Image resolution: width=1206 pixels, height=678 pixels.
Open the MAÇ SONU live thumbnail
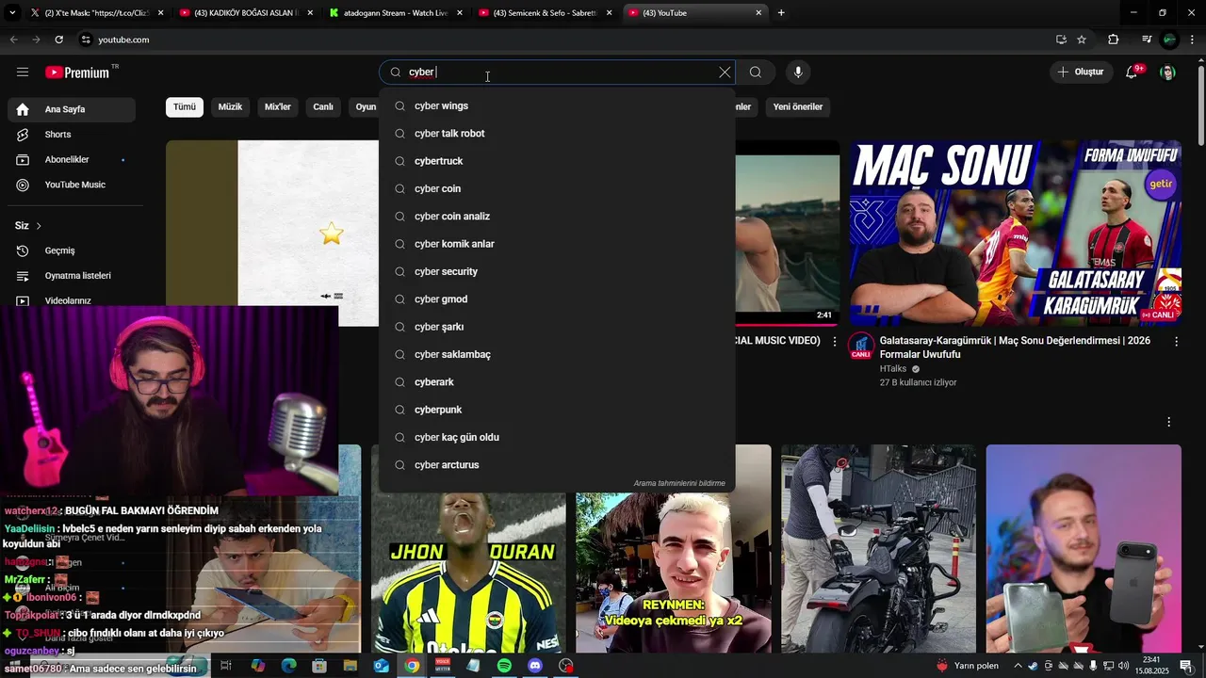coord(1016,234)
